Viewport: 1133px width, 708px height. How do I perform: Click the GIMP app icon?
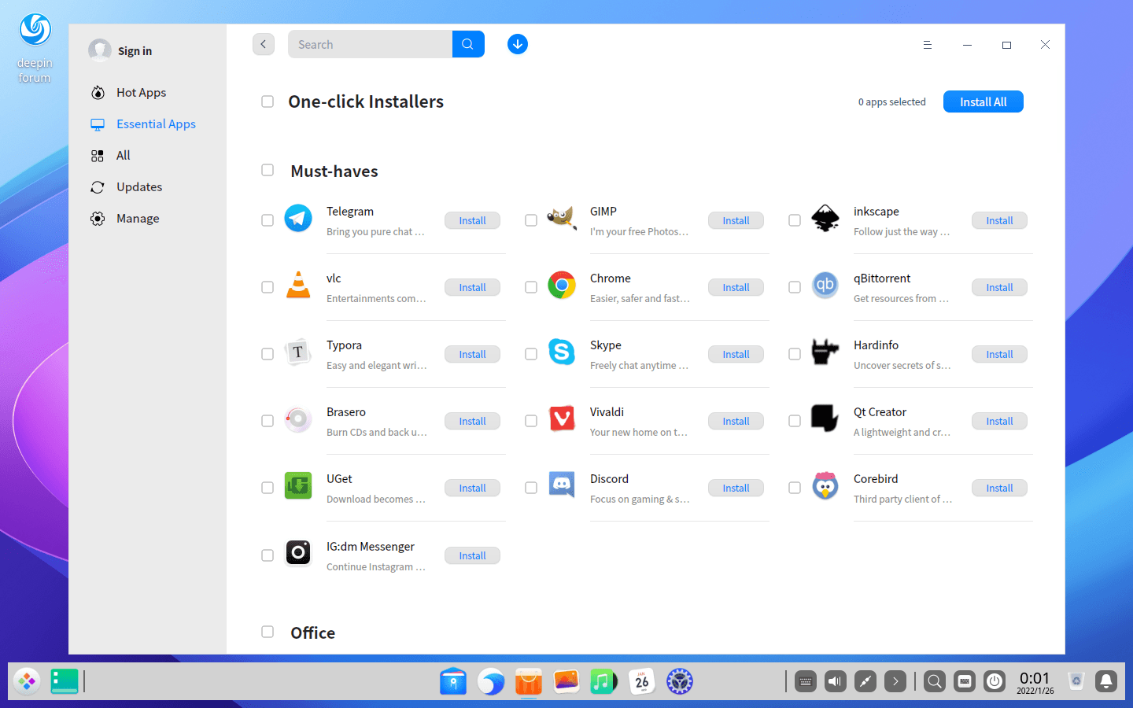pyautogui.click(x=562, y=218)
